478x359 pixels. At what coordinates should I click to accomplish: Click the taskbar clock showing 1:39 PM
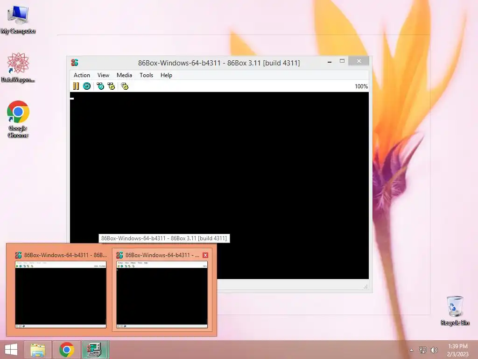tap(458, 350)
